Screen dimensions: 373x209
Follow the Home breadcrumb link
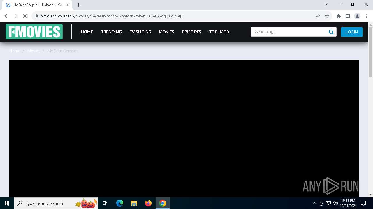(15, 51)
